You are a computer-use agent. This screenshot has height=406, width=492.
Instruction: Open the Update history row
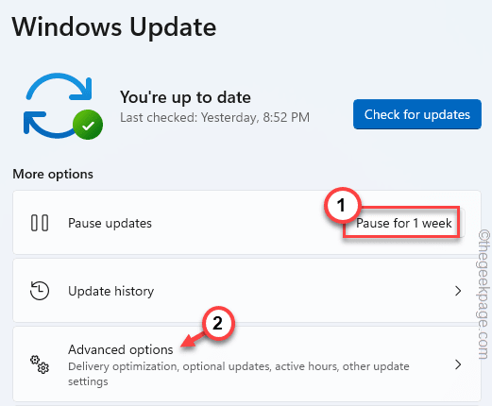[246, 291]
